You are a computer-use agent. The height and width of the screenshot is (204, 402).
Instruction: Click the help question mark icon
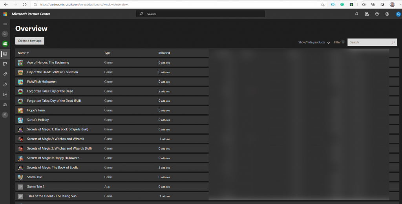[x=377, y=14]
